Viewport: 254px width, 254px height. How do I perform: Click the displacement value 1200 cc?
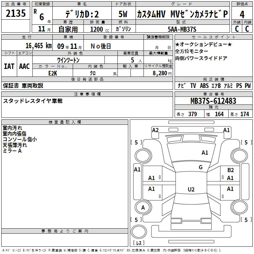click(x=100, y=29)
